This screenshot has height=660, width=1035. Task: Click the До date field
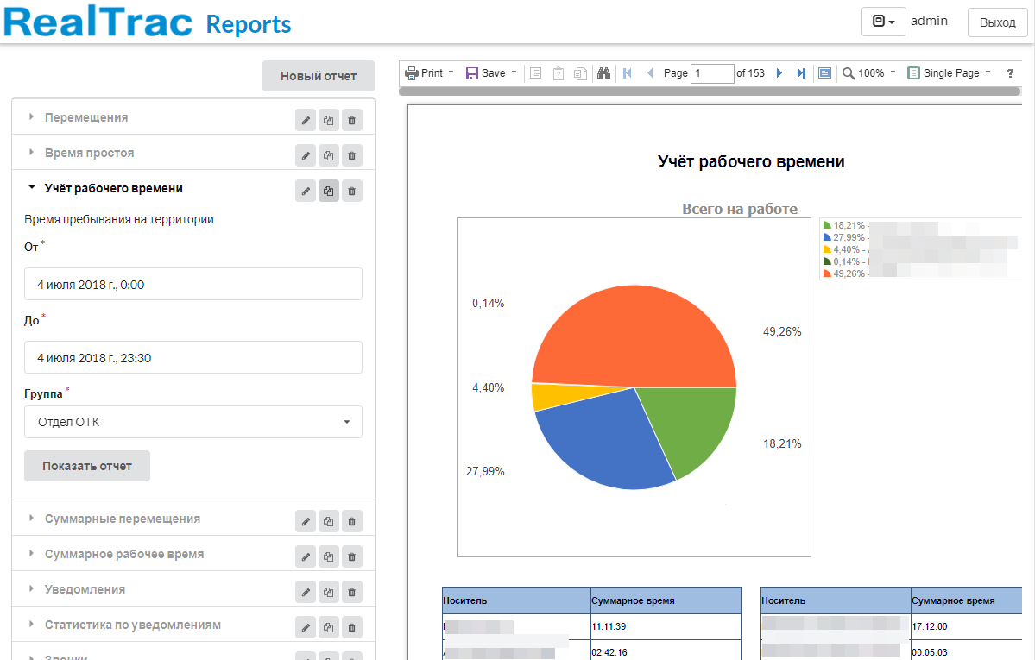[x=193, y=357]
